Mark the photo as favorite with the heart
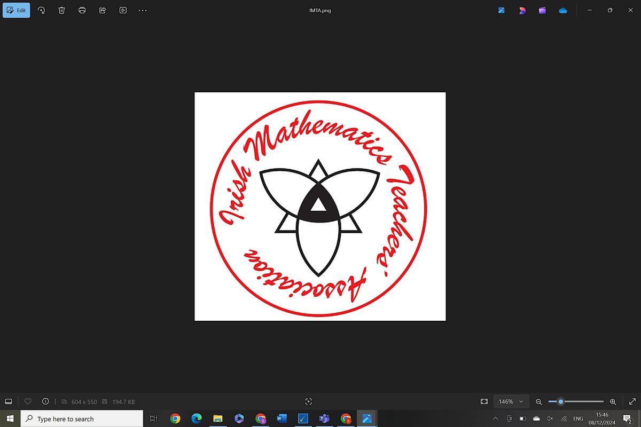The width and height of the screenshot is (641, 427). pyautogui.click(x=28, y=401)
